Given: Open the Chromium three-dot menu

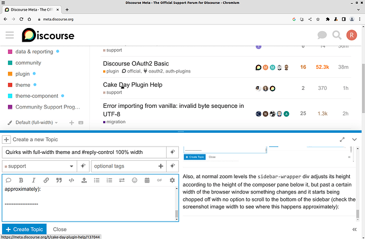Looking at the screenshot, I should click(360, 20).
